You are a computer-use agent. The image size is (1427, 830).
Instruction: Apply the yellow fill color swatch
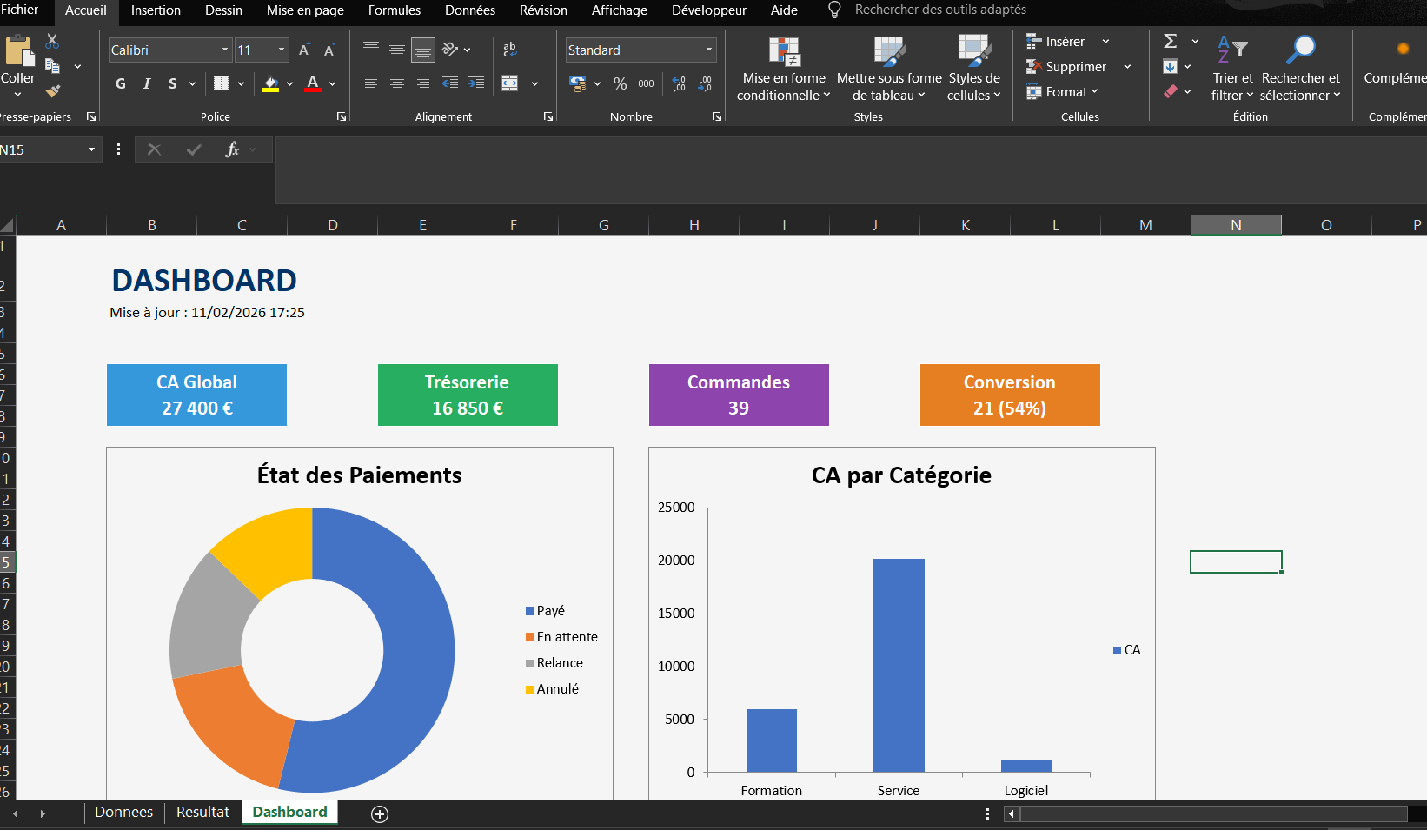tap(270, 83)
